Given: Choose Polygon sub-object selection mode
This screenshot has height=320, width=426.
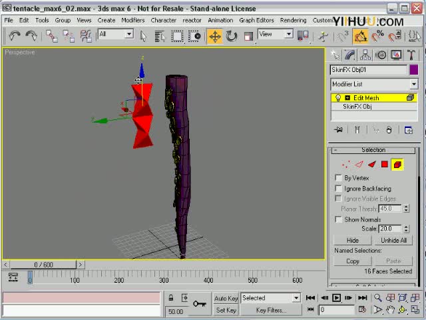Looking at the screenshot, I should point(385,164).
